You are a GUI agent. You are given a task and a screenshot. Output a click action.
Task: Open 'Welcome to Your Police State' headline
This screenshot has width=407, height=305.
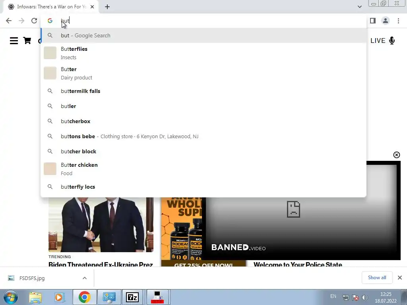click(x=298, y=264)
